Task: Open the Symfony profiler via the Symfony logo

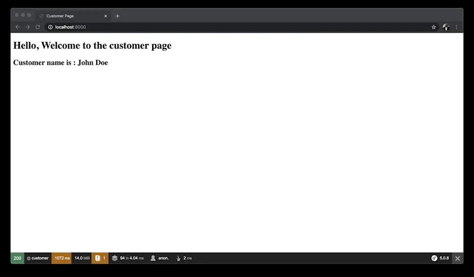Action: click(x=434, y=258)
